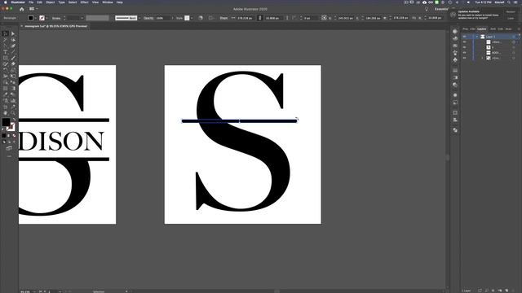Image resolution: width=522 pixels, height=293 pixels.
Task: Click the Stroke swatch in control bar
Action: 42,18
